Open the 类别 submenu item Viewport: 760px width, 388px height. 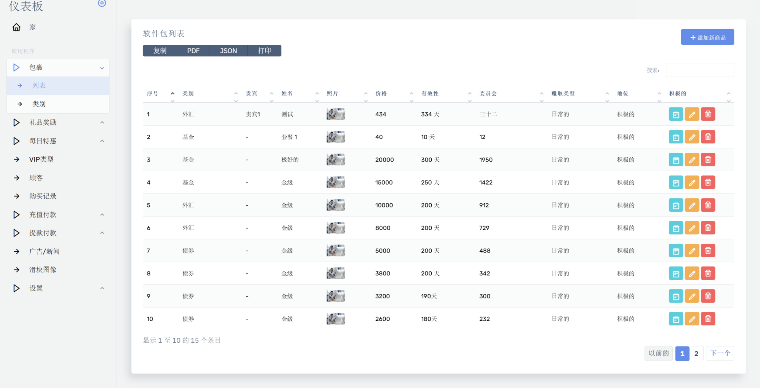39,104
